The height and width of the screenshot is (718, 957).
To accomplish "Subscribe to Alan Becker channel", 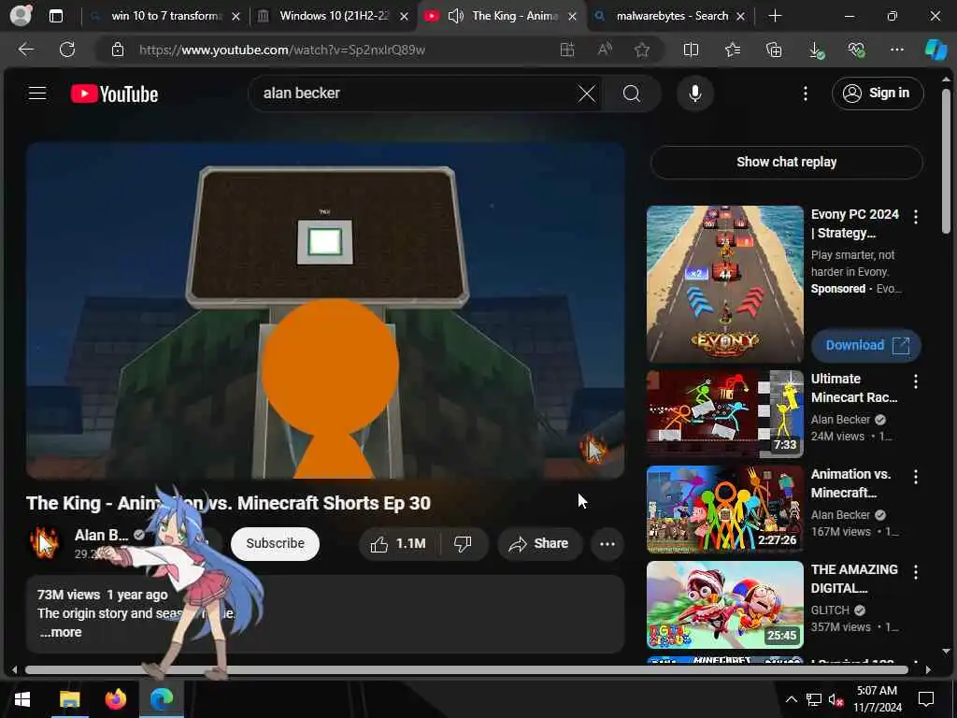I will point(275,543).
